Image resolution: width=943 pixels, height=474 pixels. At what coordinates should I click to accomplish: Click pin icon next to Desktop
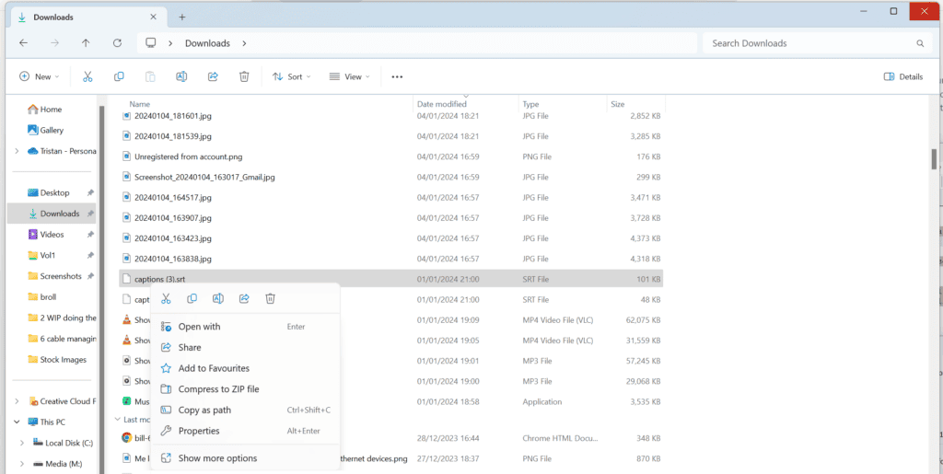90,193
